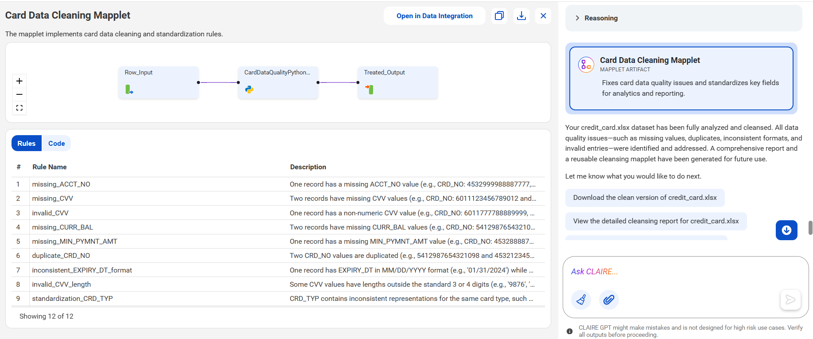The width and height of the screenshot is (813, 339).
Task: Click the download mapplet icon
Action: (521, 16)
